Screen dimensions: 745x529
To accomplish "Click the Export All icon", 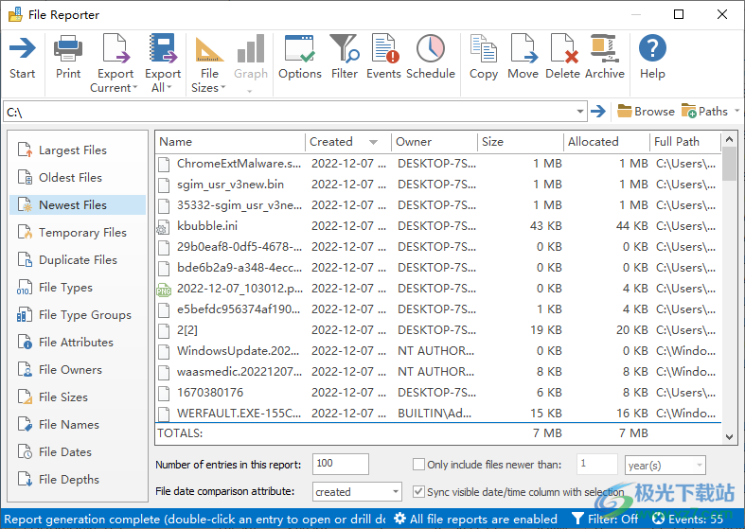I will tap(163, 48).
